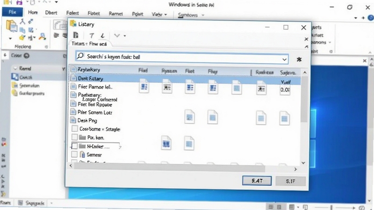Click the plus icon at the ribbon's top right
This screenshot has width=374, height=210.
pos(363,18)
